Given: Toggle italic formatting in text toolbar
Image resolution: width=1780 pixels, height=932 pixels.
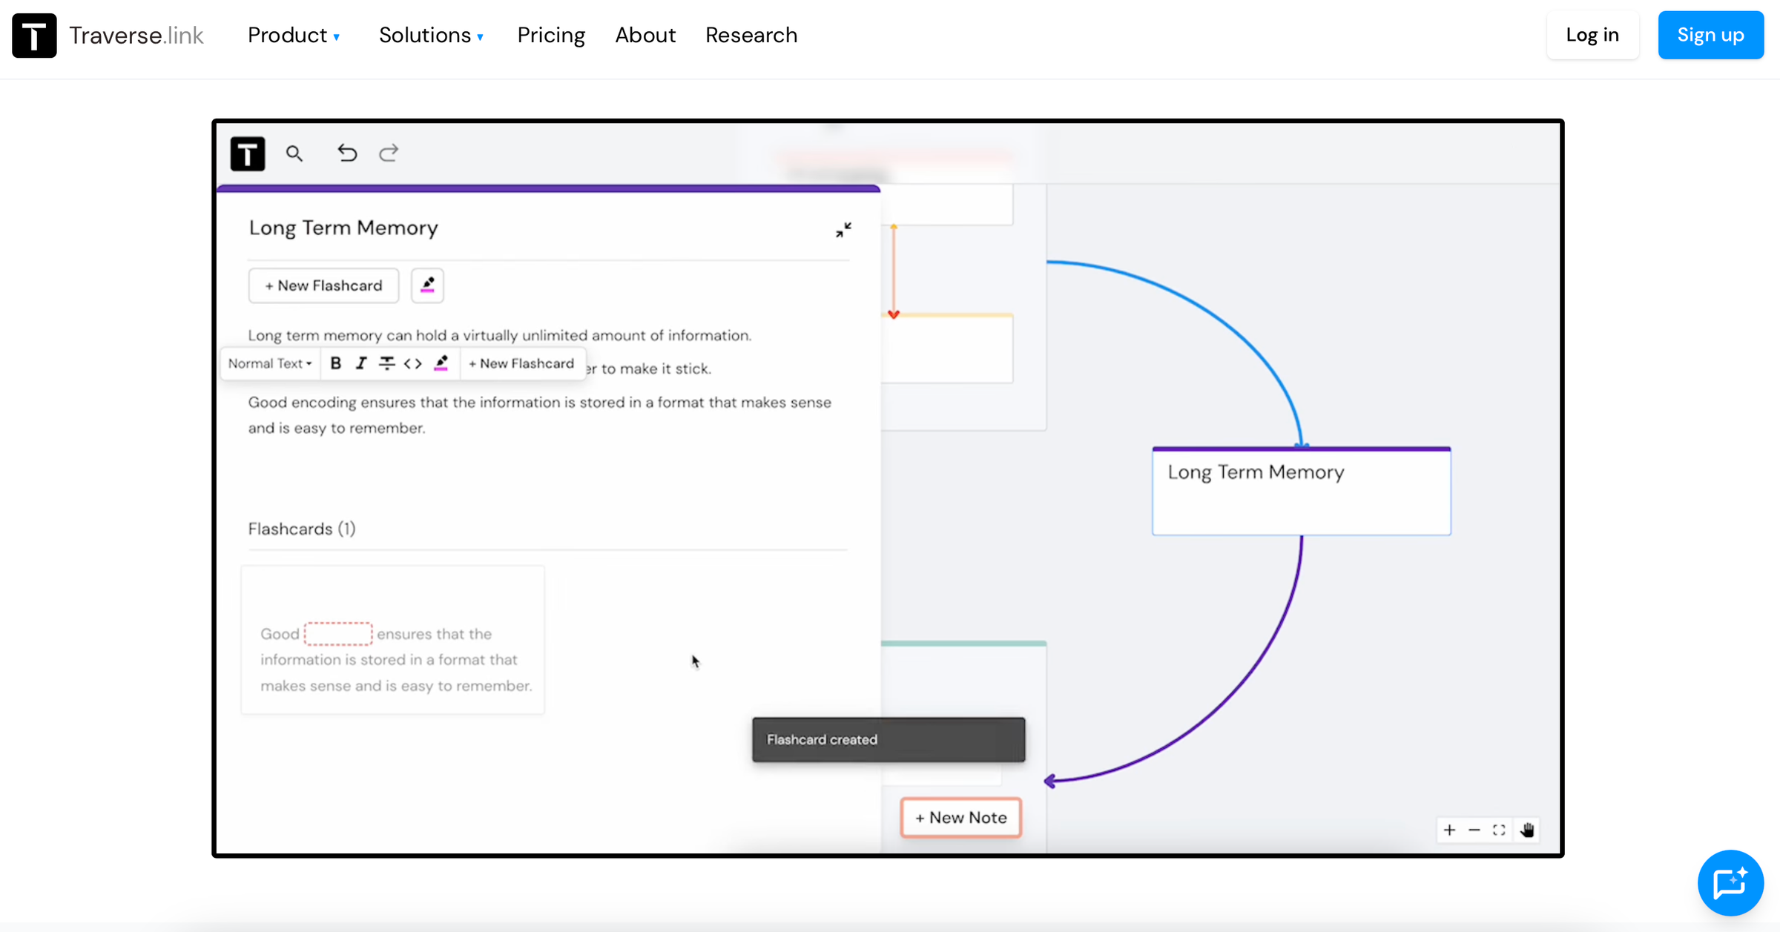Looking at the screenshot, I should pyautogui.click(x=361, y=363).
